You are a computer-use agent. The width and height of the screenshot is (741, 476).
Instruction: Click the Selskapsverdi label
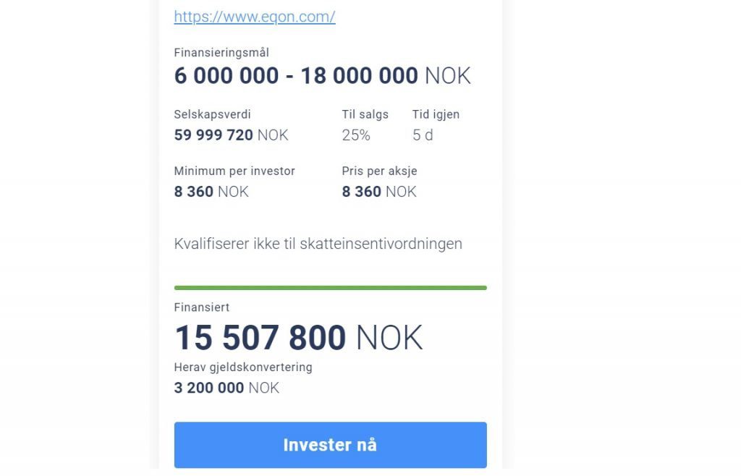point(212,114)
